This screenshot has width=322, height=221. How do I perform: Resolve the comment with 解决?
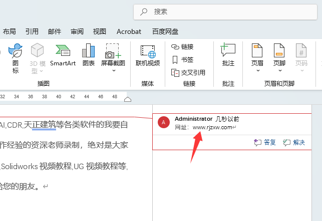pyautogui.click(x=294, y=142)
